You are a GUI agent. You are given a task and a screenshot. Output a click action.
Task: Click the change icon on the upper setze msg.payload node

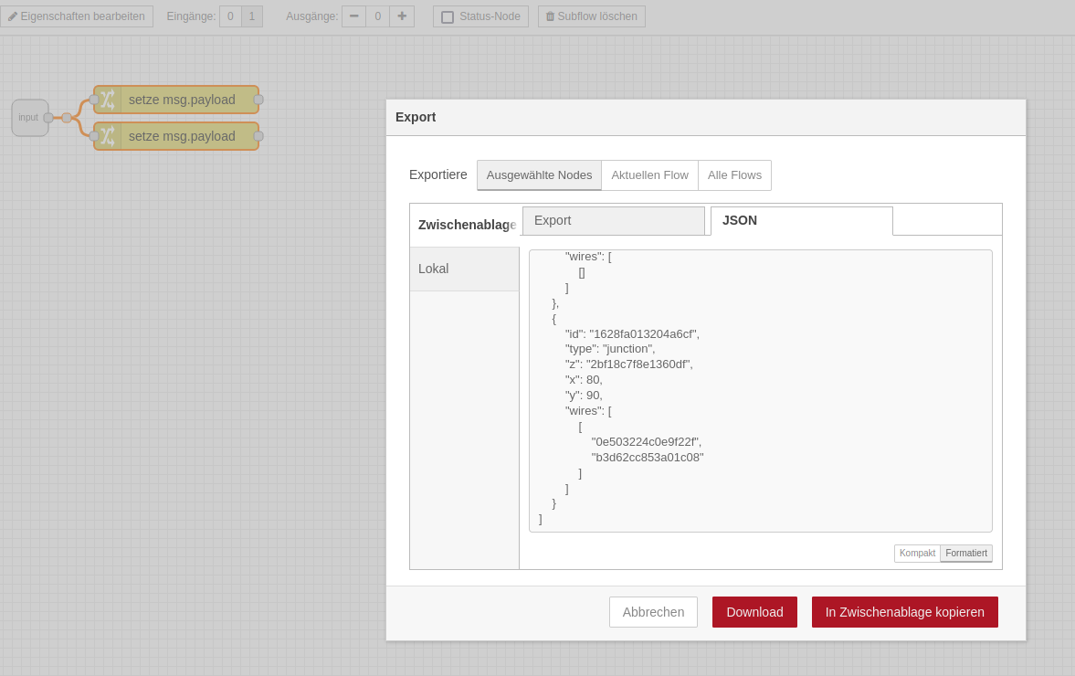pos(109,100)
